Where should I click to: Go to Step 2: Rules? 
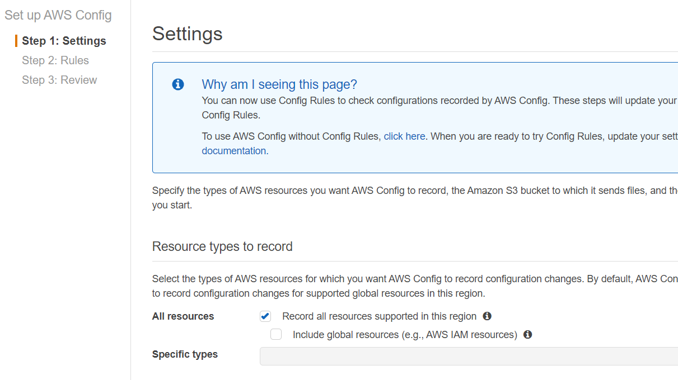pos(55,60)
